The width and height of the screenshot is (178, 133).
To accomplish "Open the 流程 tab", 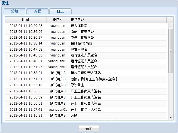I will coord(37,11).
